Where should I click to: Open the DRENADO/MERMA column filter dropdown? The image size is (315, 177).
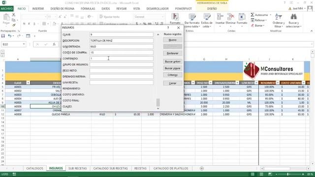click(x=237, y=83)
